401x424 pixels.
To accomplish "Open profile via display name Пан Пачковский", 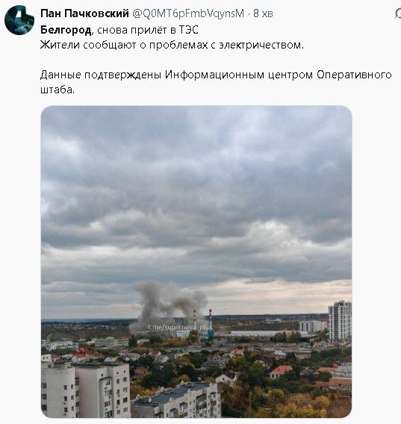I will coord(84,13).
